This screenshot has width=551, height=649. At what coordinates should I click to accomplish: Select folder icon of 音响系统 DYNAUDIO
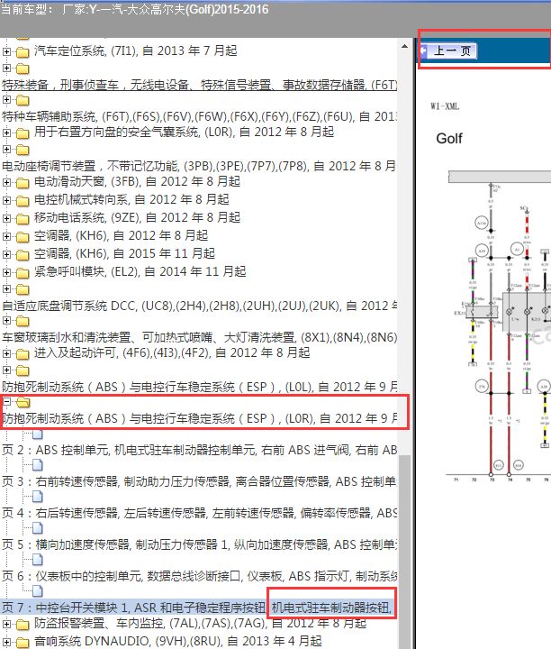[x=23, y=643]
